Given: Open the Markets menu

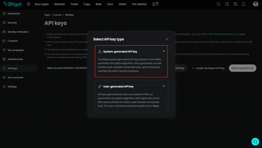Looking at the screenshot, I should pyautogui.click(x=59, y=4).
